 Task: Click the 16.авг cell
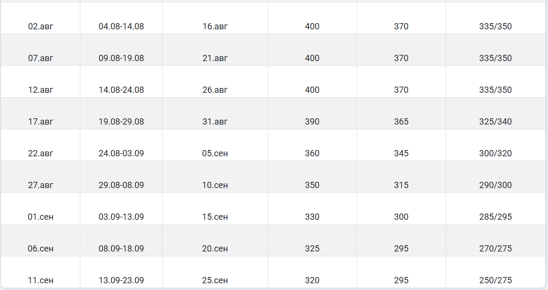click(215, 26)
